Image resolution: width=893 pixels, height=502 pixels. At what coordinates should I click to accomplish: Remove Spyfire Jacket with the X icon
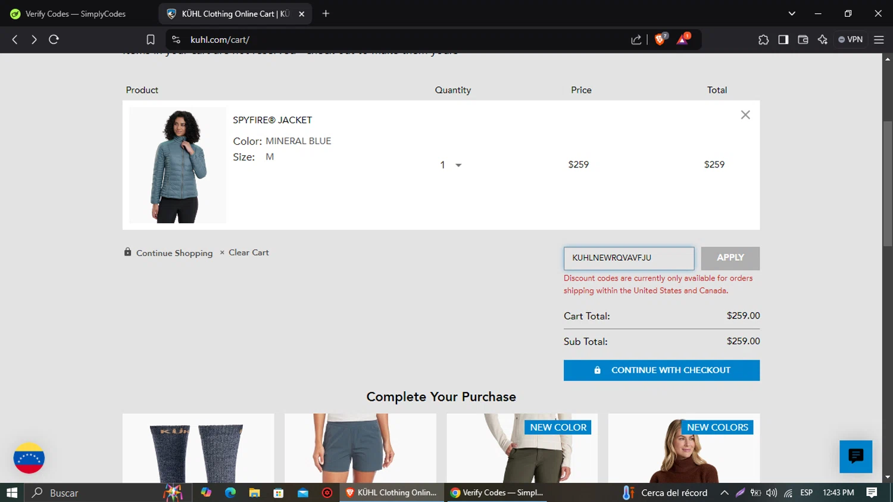pos(745,115)
